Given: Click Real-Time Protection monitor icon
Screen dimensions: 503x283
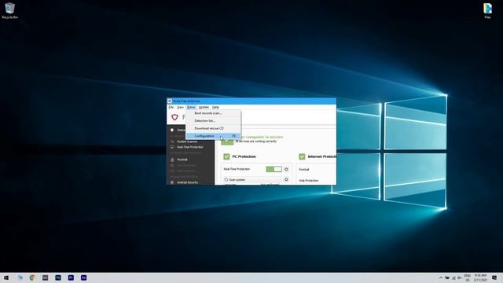Looking at the screenshot, I should tap(172, 147).
